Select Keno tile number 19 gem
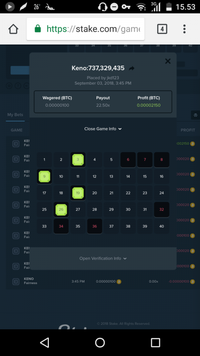This screenshot has width=200, height=356. [78, 193]
